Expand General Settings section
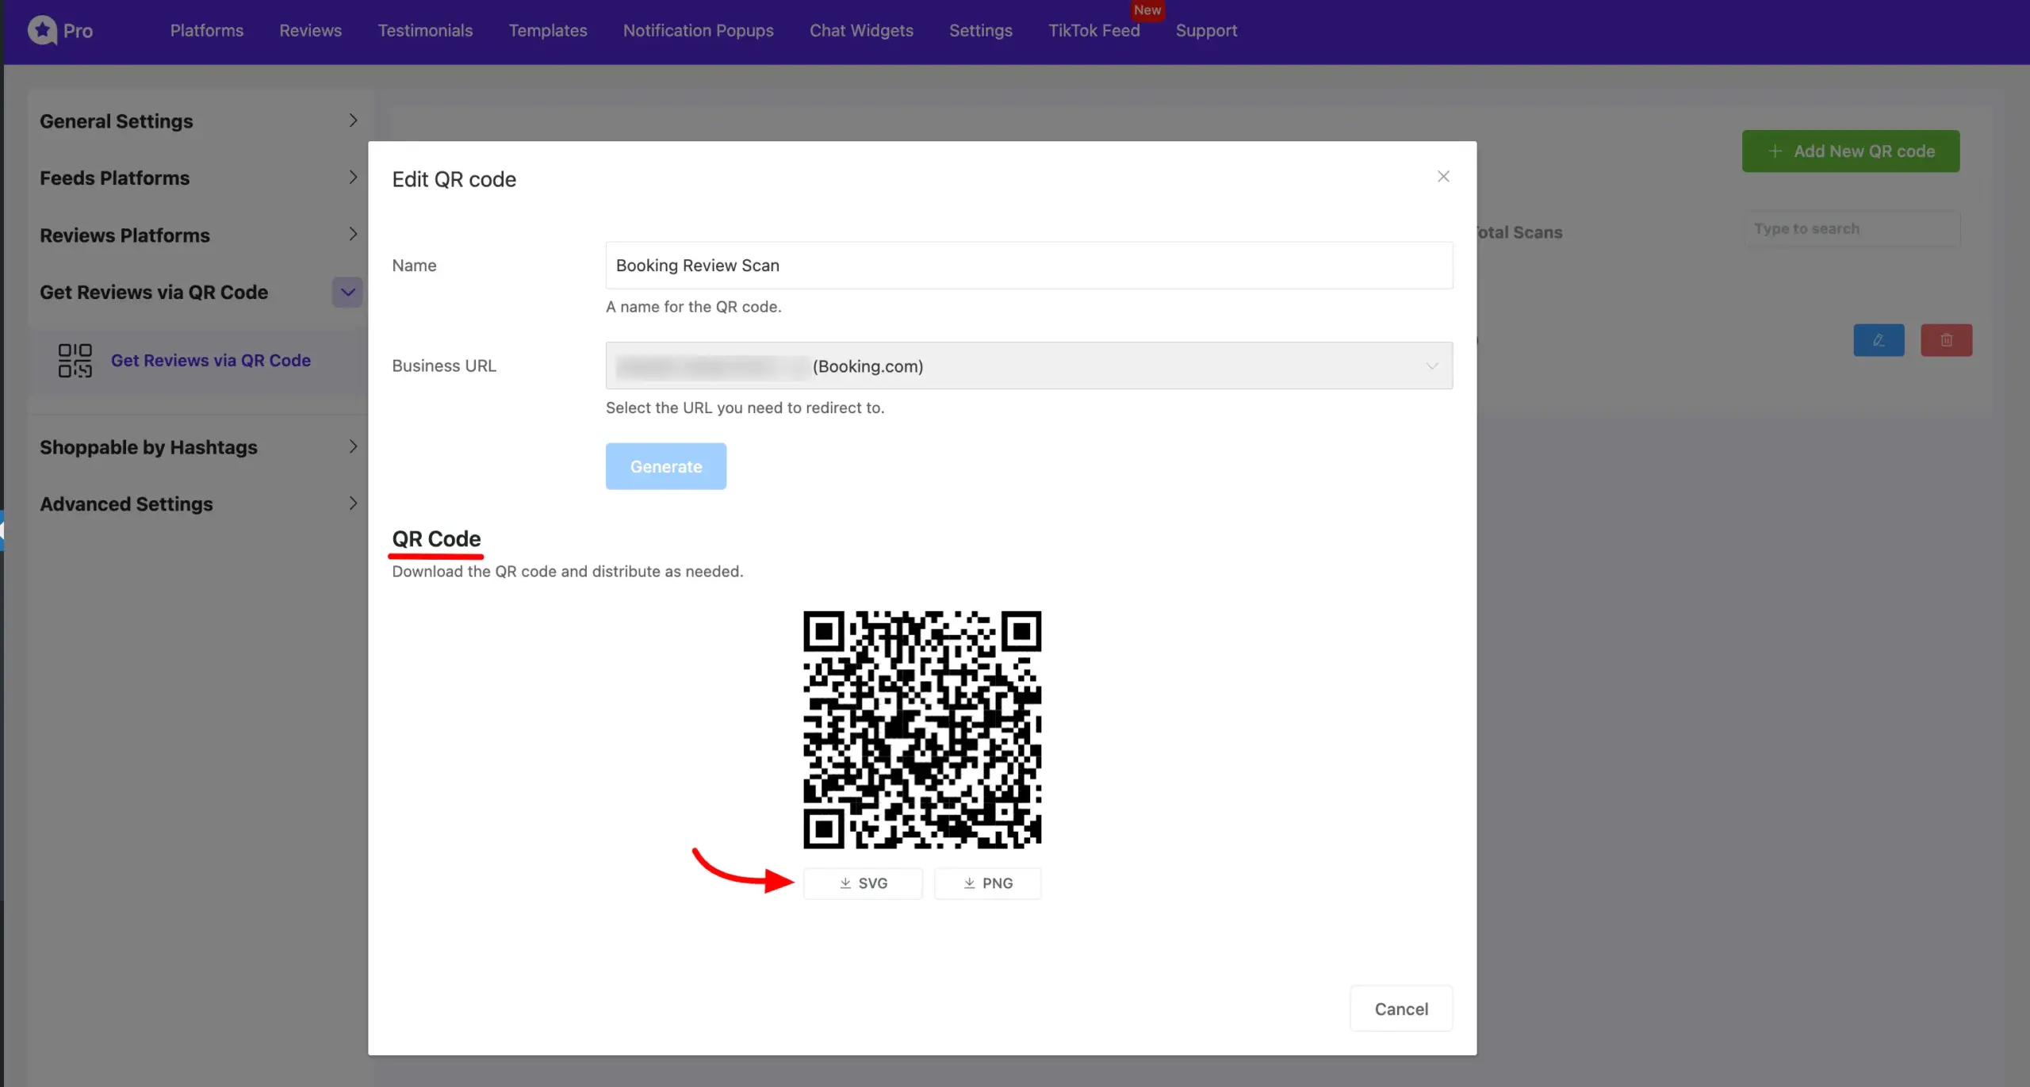 tap(198, 121)
